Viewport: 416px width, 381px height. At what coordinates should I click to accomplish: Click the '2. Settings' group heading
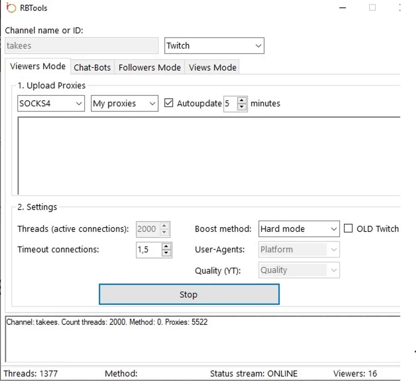point(37,207)
